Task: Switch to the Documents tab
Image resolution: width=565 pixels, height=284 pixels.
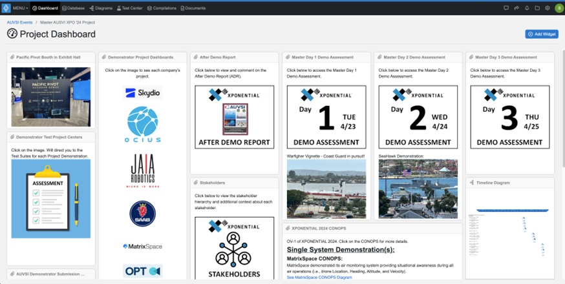Action: (x=193, y=8)
